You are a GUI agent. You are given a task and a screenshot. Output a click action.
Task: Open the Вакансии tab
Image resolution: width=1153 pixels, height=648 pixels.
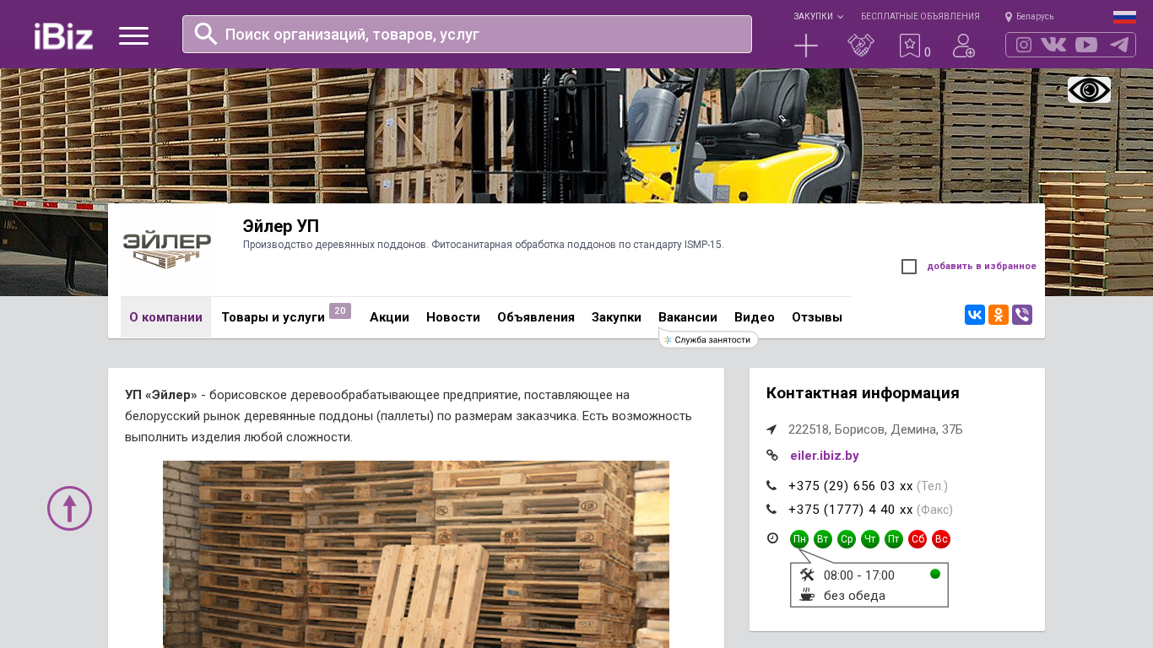(x=688, y=317)
